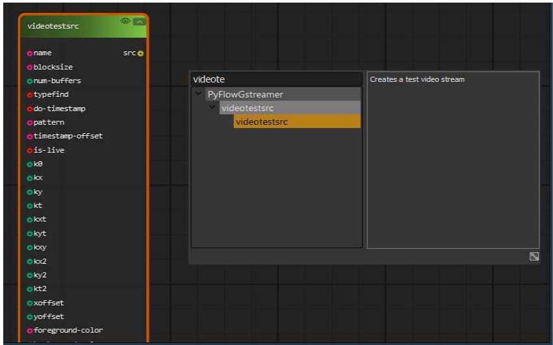The height and width of the screenshot is (345, 553).
Task: Click the timestamp-offset pin
Action: click(x=30, y=136)
